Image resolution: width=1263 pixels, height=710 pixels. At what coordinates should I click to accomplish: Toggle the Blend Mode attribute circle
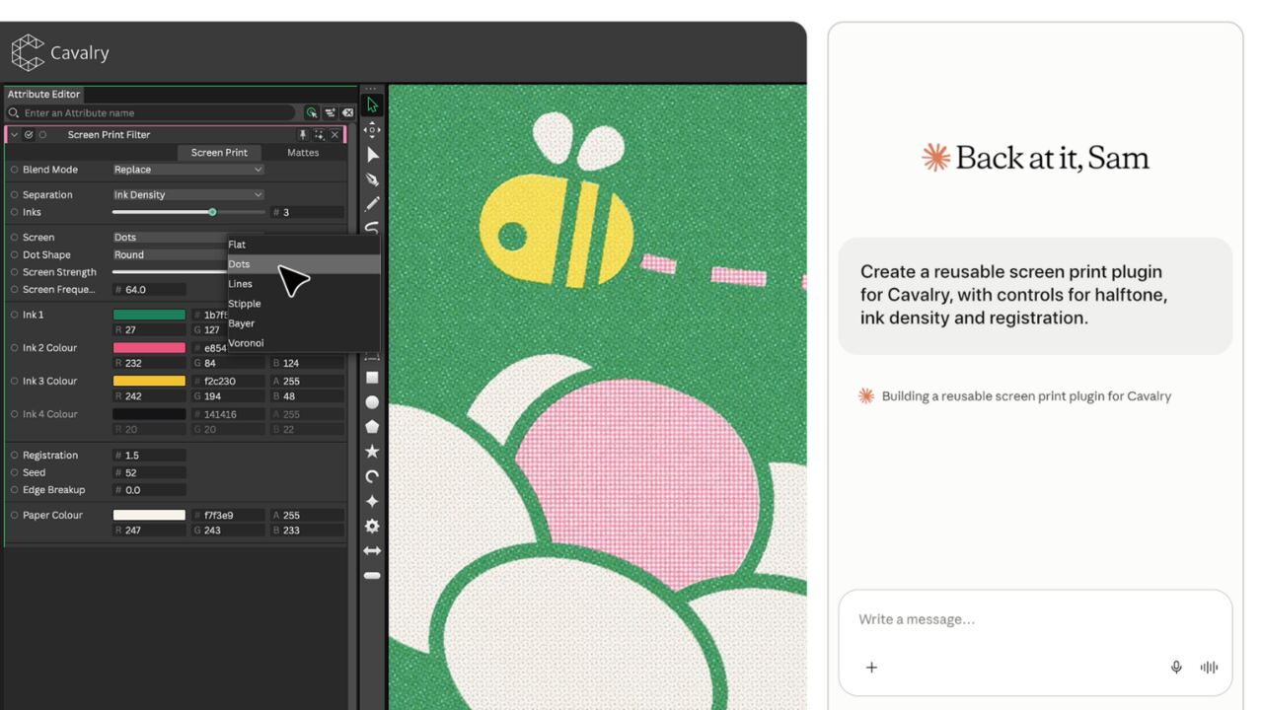(15, 170)
